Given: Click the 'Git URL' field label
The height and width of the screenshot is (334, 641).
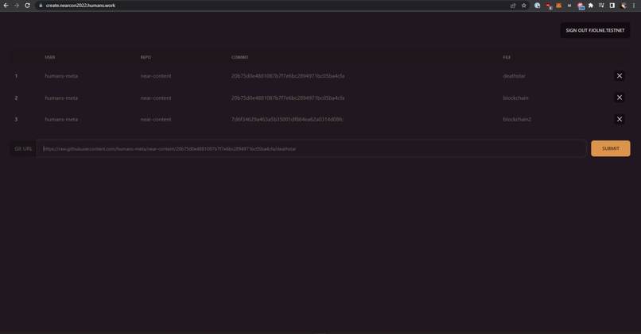Looking at the screenshot, I should 23,148.
